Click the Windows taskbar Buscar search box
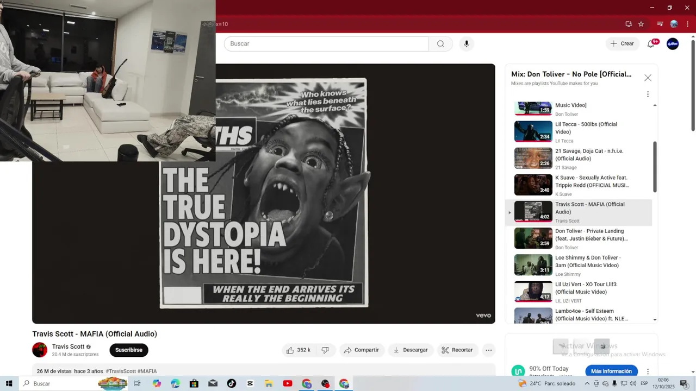 (x=73, y=383)
